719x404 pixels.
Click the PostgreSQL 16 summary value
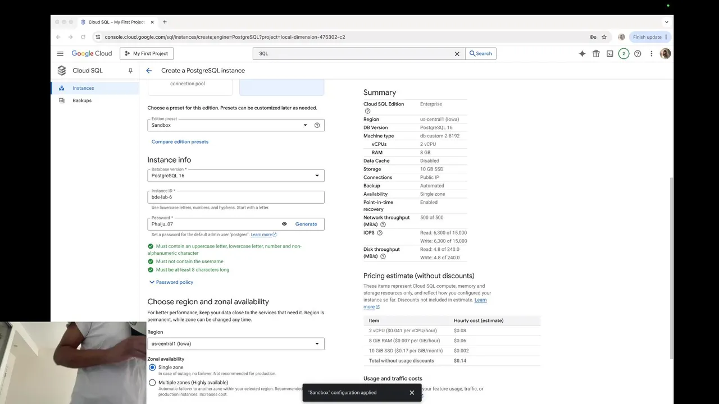(436, 127)
